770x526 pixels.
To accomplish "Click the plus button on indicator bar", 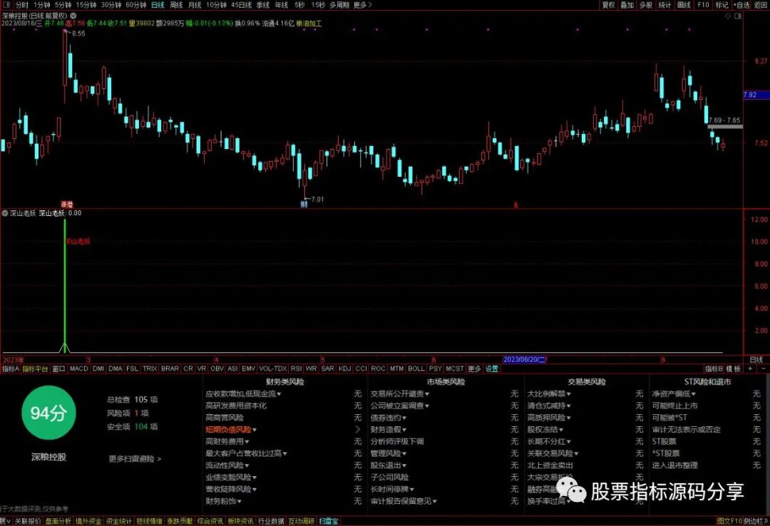I will (750, 368).
